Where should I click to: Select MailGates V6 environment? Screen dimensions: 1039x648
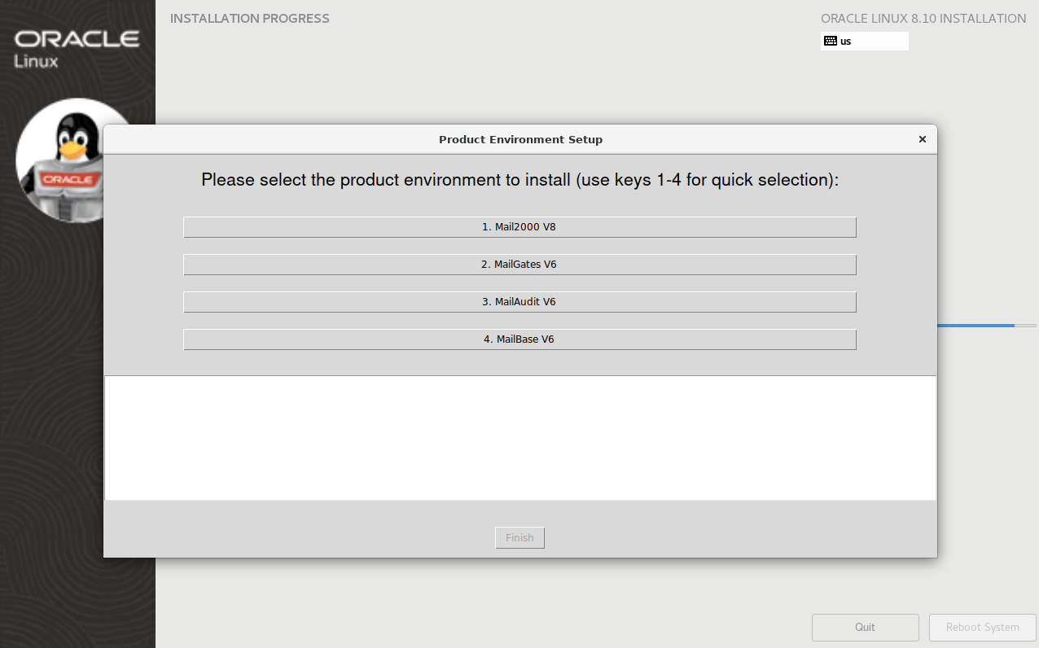(519, 264)
